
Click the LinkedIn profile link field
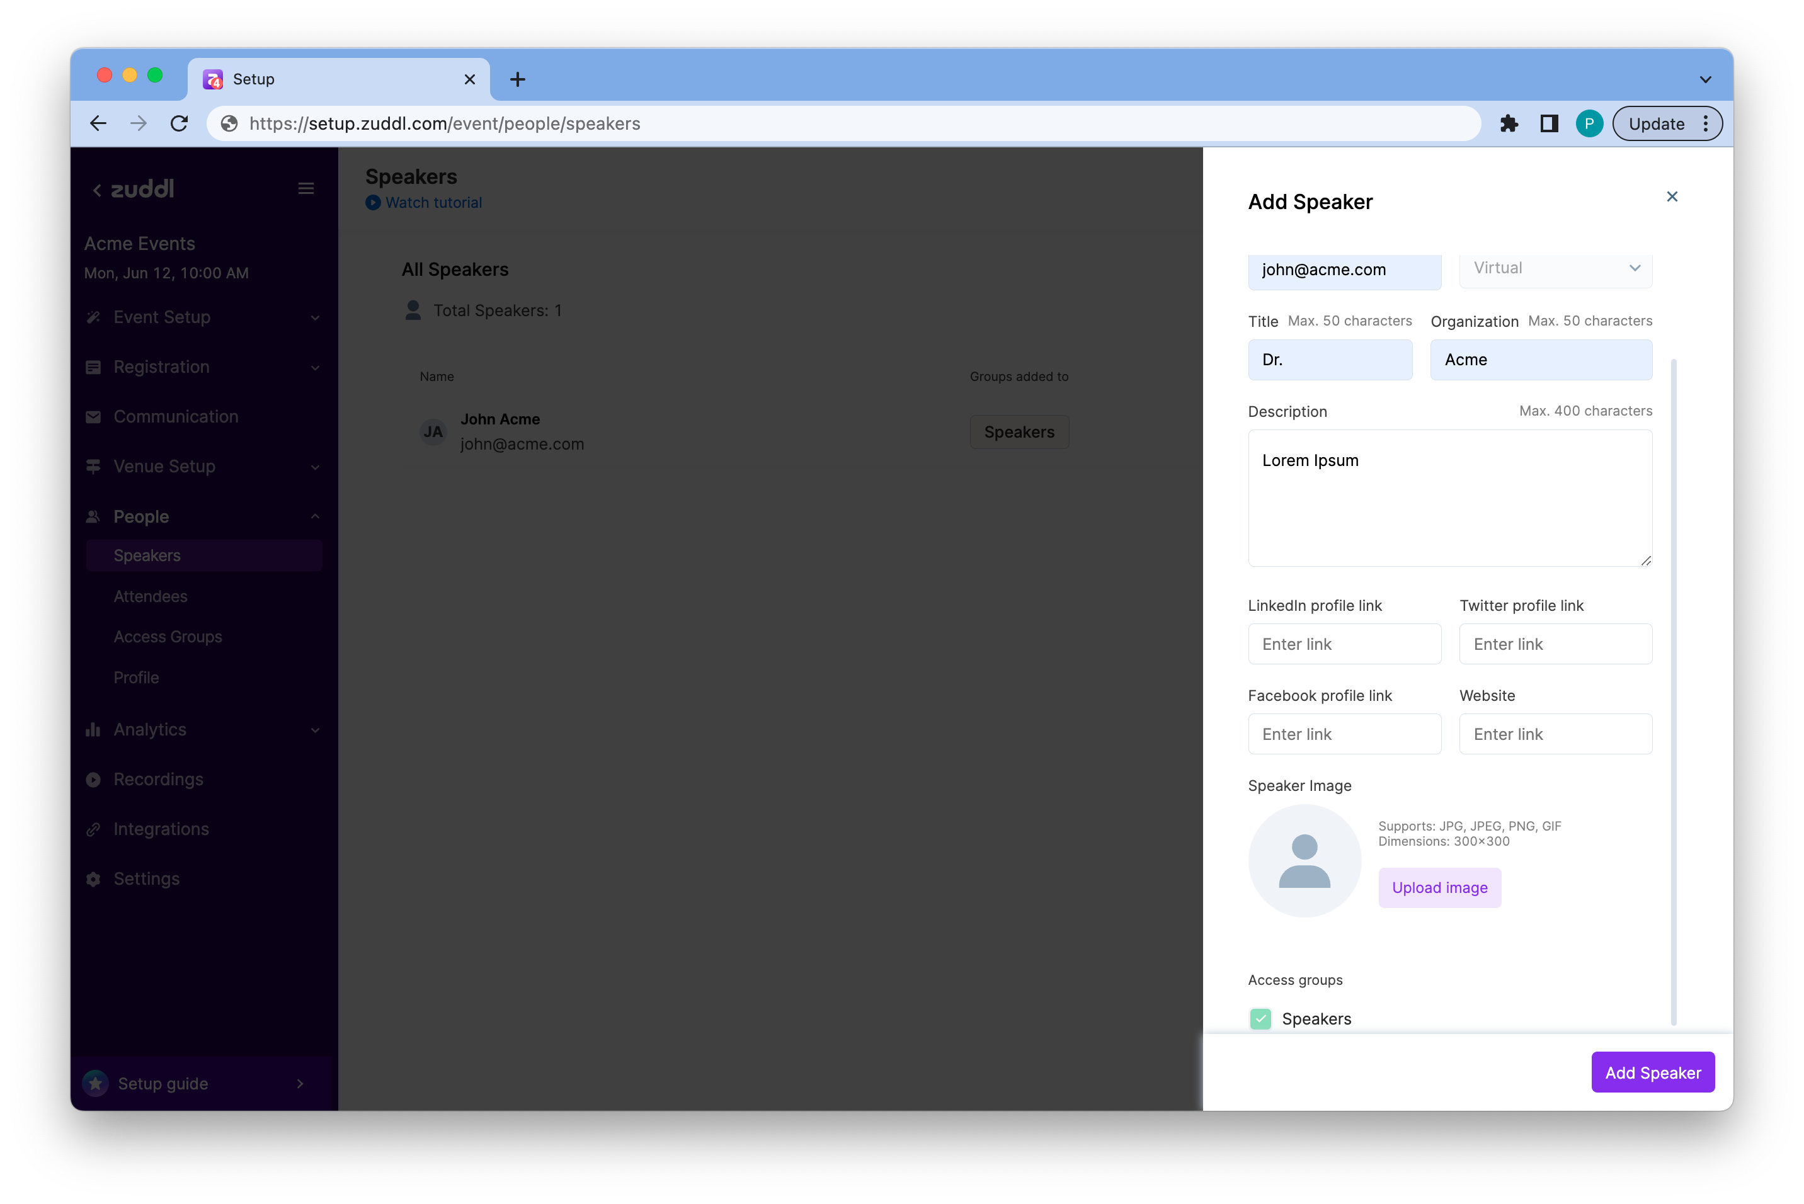point(1344,644)
